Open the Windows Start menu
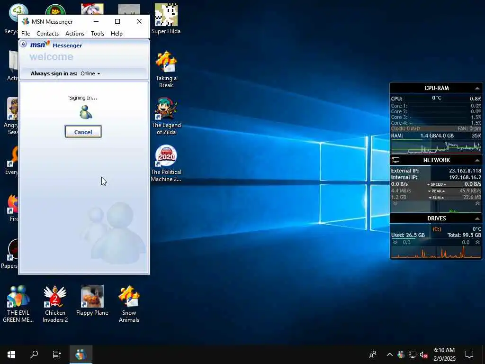Viewport: 485px width, 364px height. click(x=11, y=355)
